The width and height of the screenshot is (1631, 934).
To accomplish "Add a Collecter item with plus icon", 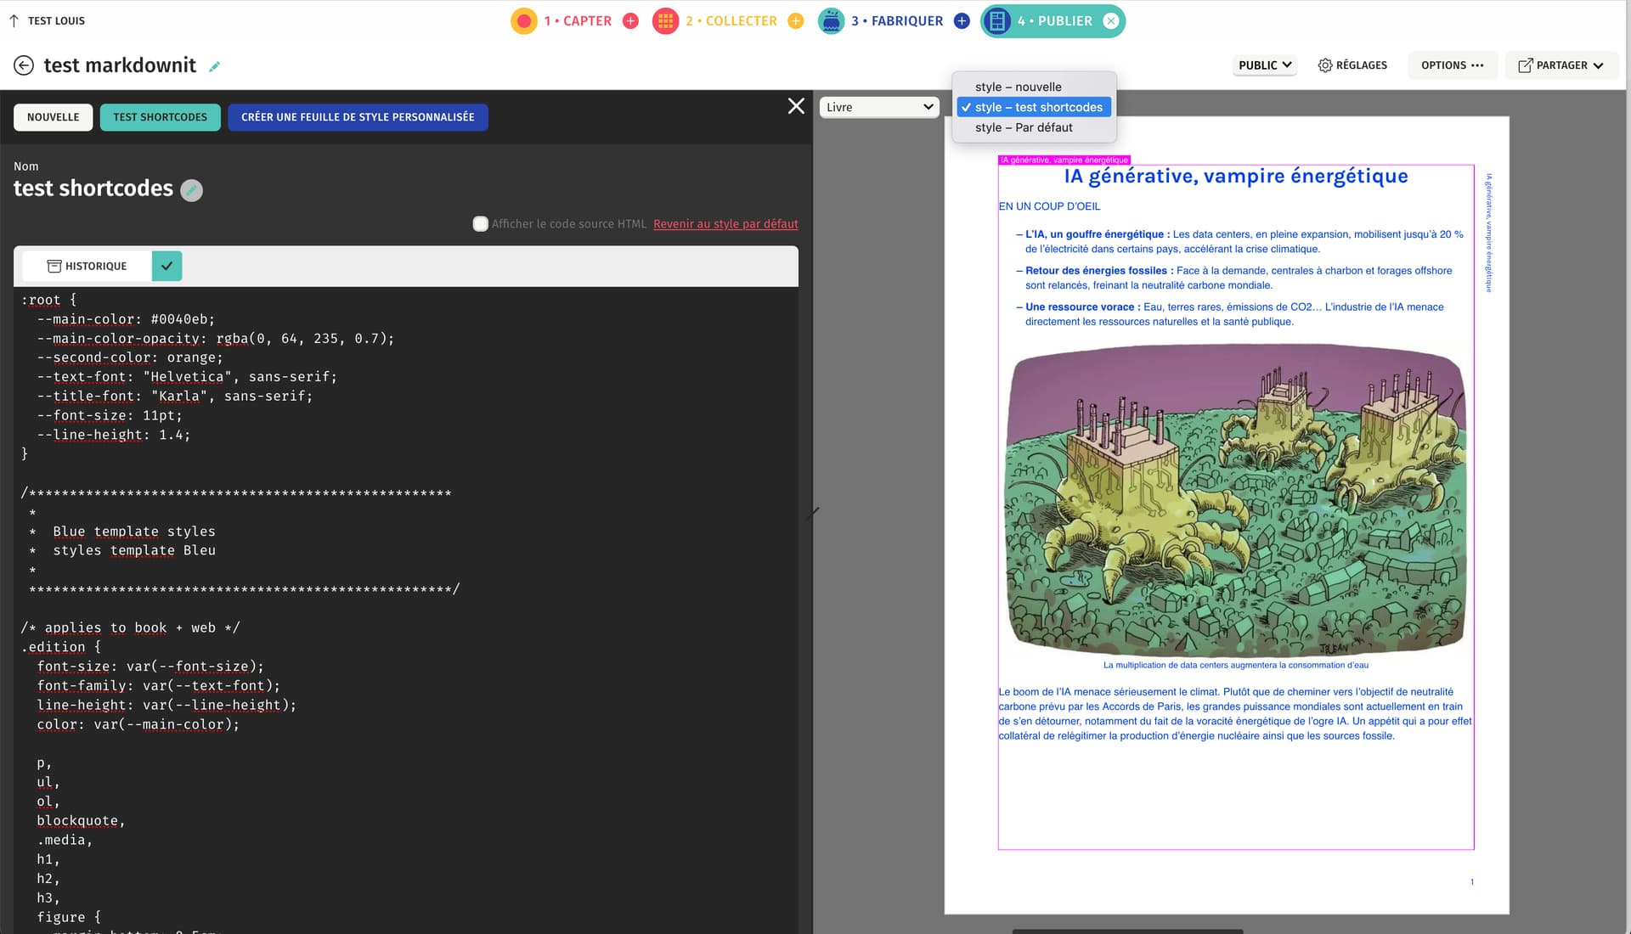I will coord(795,20).
